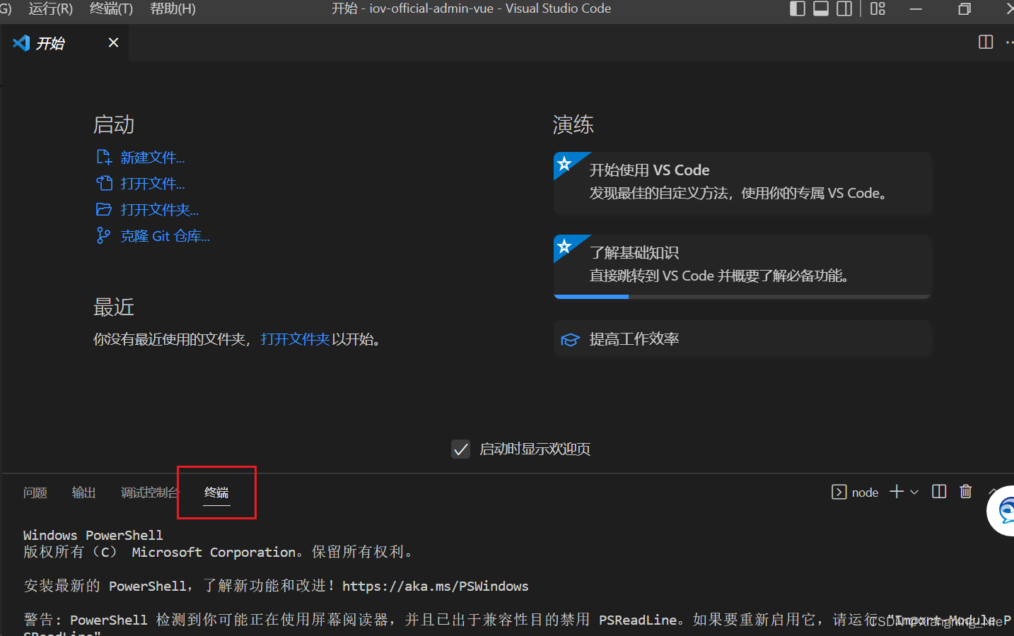Click the 打开文件... link
This screenshot has width=1014, height=636.
tap(152, 184)
